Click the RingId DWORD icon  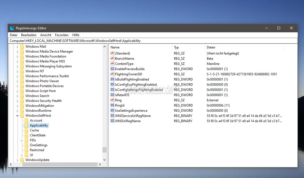pos(112,105)
